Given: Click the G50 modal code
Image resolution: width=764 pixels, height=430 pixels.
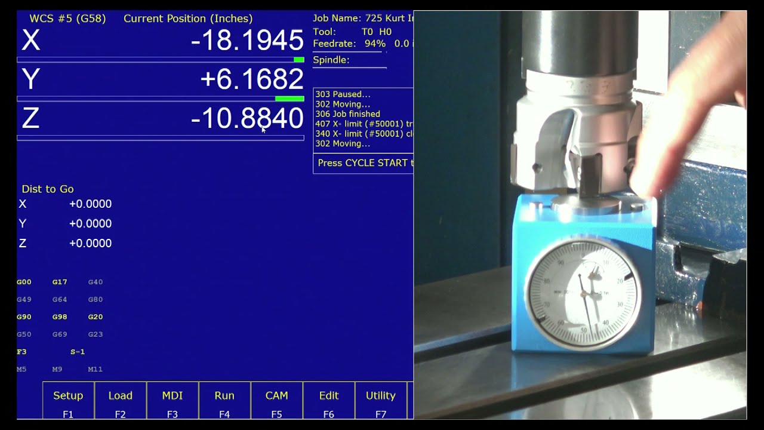Looking at the screenshot, I should tap(24, 334).
